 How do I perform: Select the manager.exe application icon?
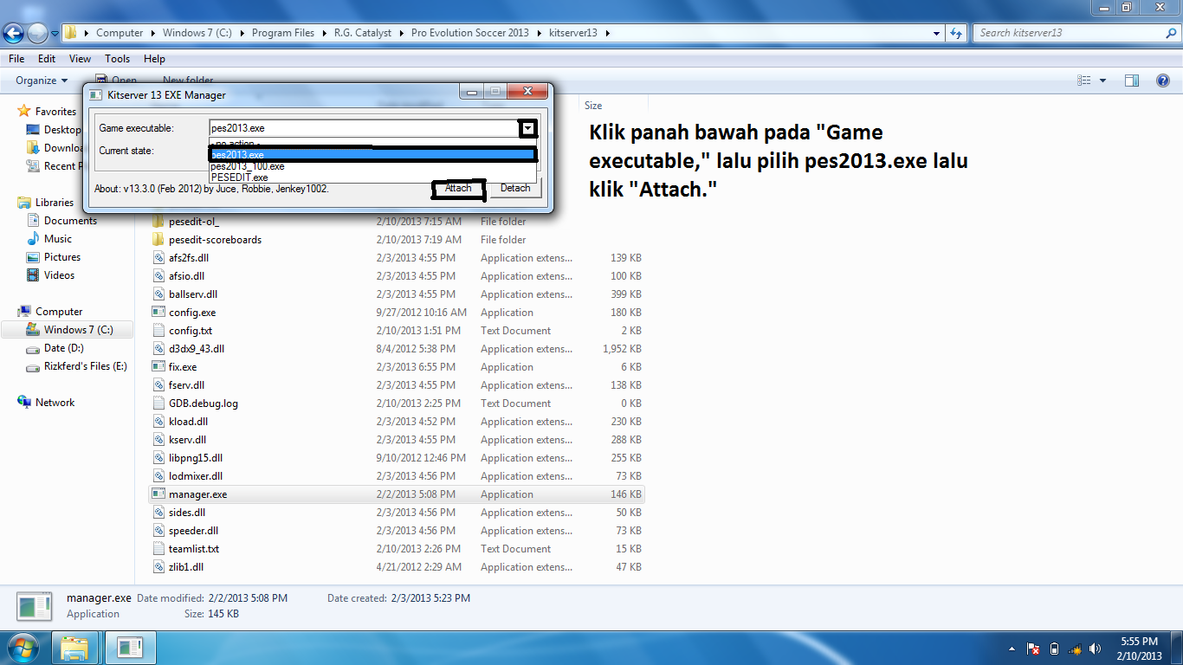point(158,494)
